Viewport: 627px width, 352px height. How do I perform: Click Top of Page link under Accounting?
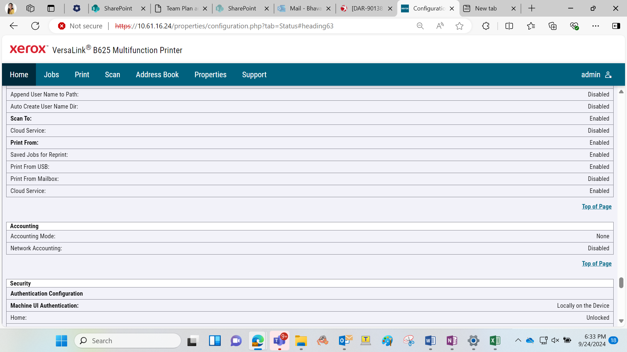[597, 264]
